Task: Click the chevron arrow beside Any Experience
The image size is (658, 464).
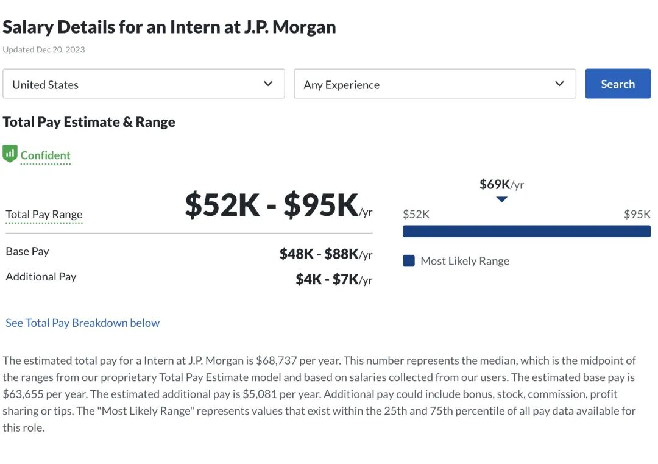Action: click(559, 84)
